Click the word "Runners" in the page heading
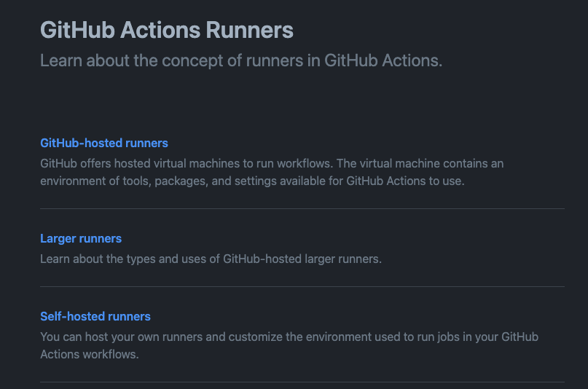 point(250,31)
